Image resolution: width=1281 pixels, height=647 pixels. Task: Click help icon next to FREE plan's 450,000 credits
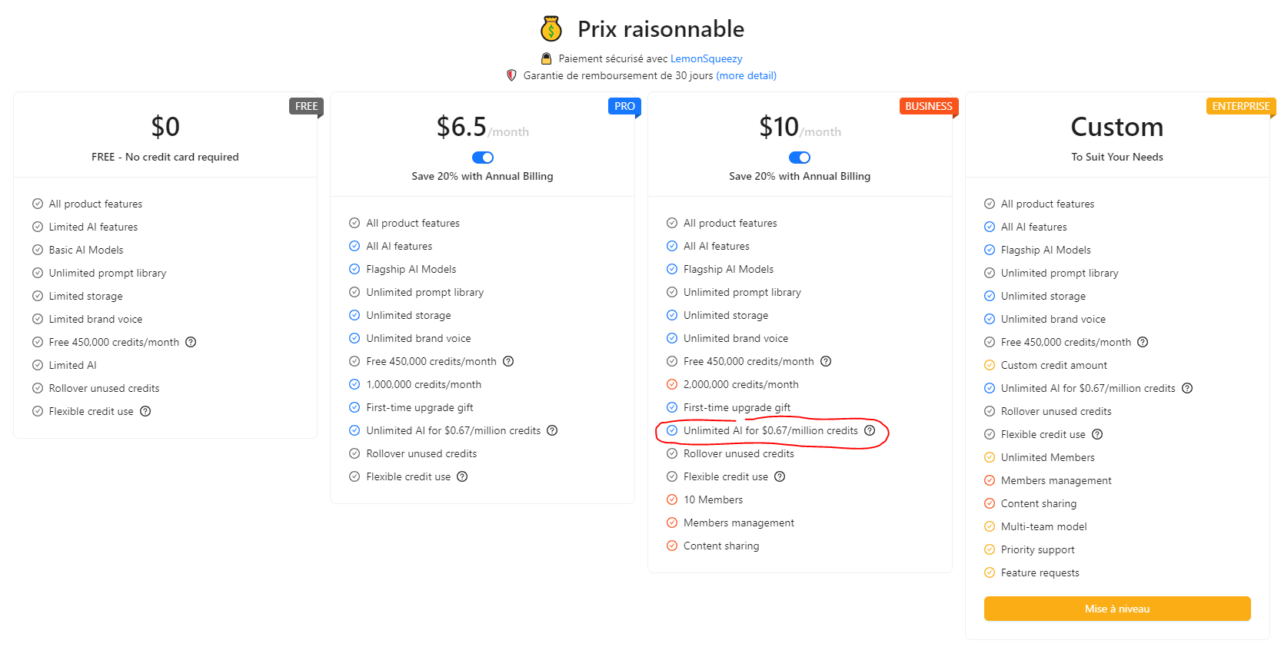pyautogui.click(x=191, y=342)
